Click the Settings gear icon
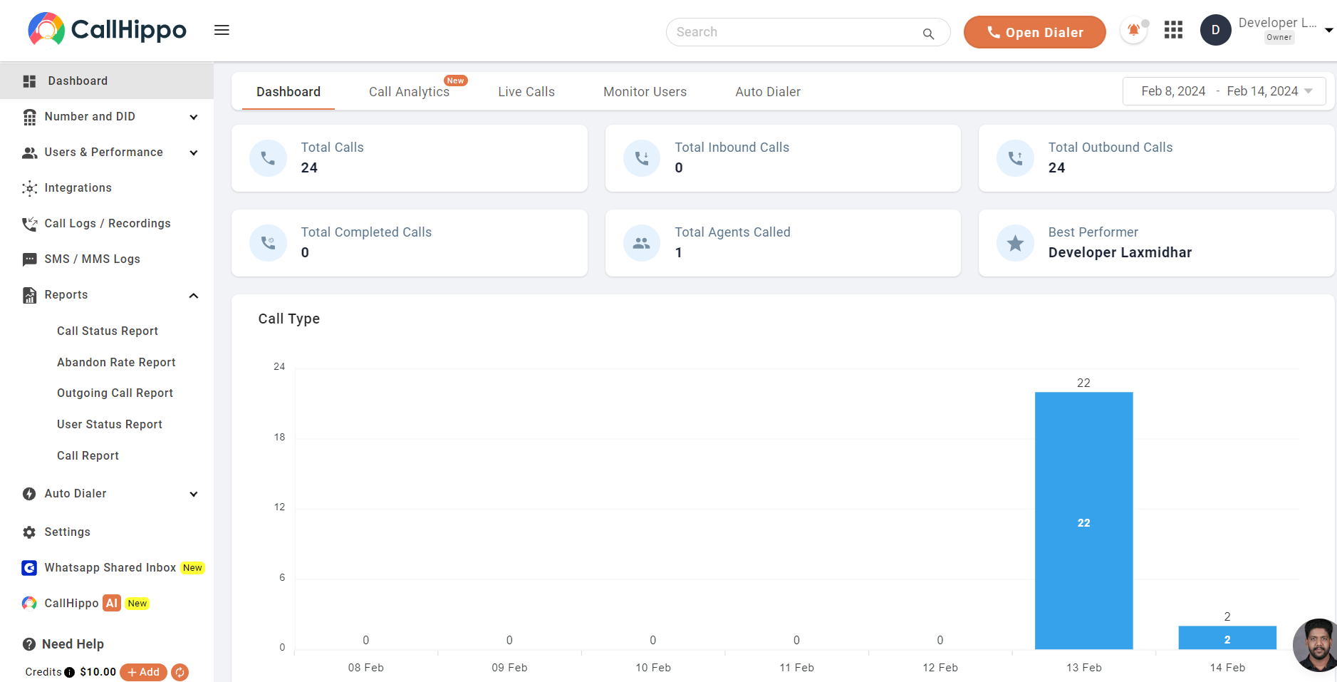This screenshot has width=1337, height=682. [x=29, y=532]
